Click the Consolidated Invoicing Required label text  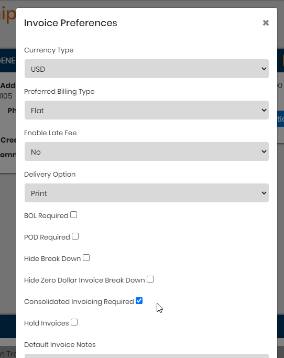pyautogui.click(x=79, y=302)
